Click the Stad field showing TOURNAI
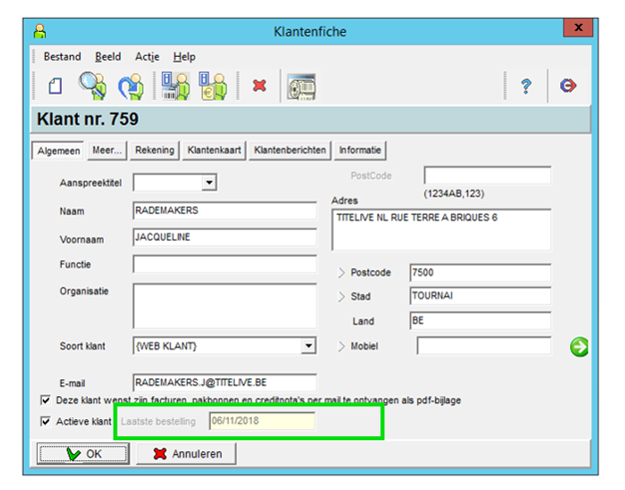The height and width of the screenshot is (490, 625). [x=480, y=296]
